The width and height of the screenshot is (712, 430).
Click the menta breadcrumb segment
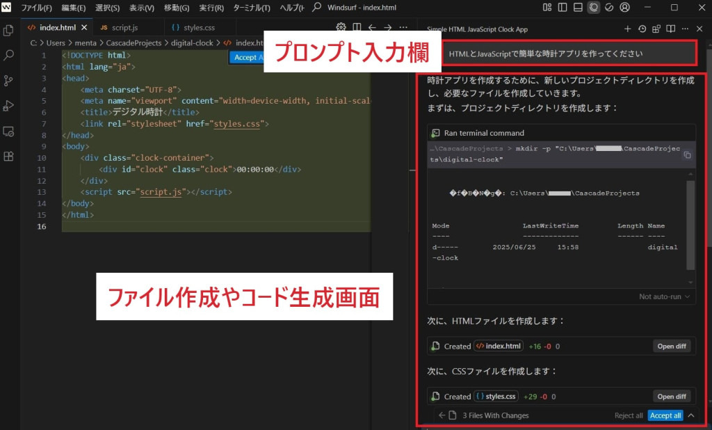click(x=86, y=42)
